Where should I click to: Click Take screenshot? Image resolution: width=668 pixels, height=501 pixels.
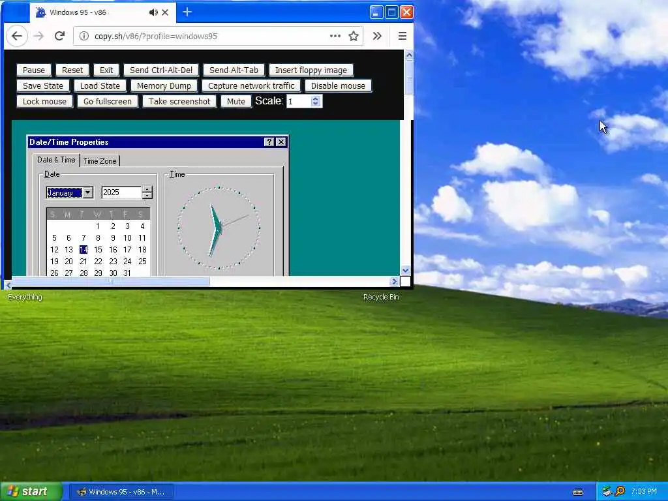pyautogui.click(x=179, y=101)
